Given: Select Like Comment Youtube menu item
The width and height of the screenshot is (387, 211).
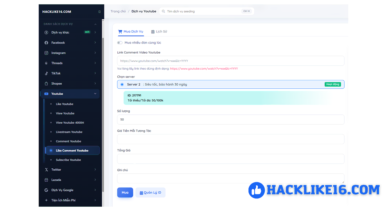Looking at the screenshot, I should tap(72, 151).
